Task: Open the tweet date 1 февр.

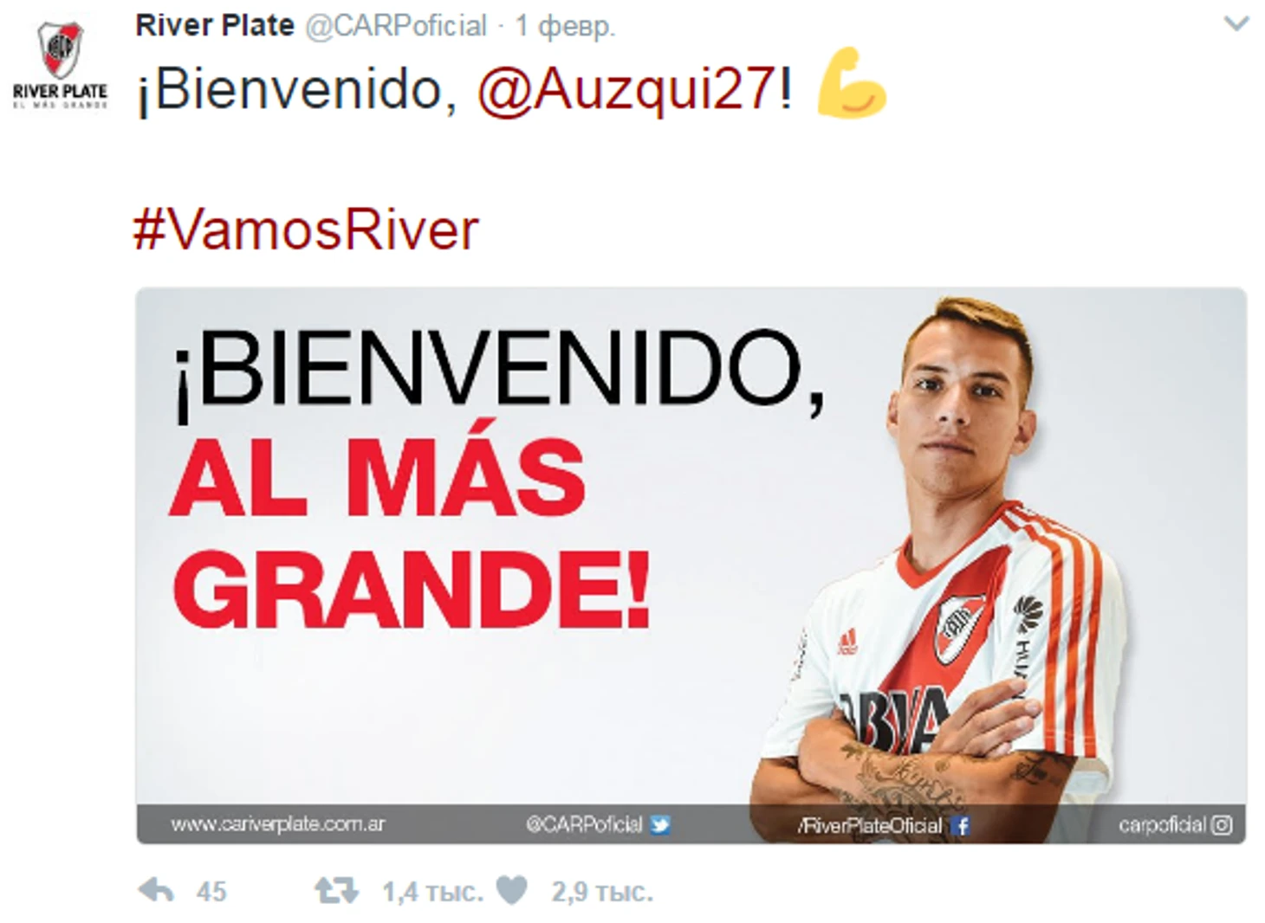Action: point(565,26)
